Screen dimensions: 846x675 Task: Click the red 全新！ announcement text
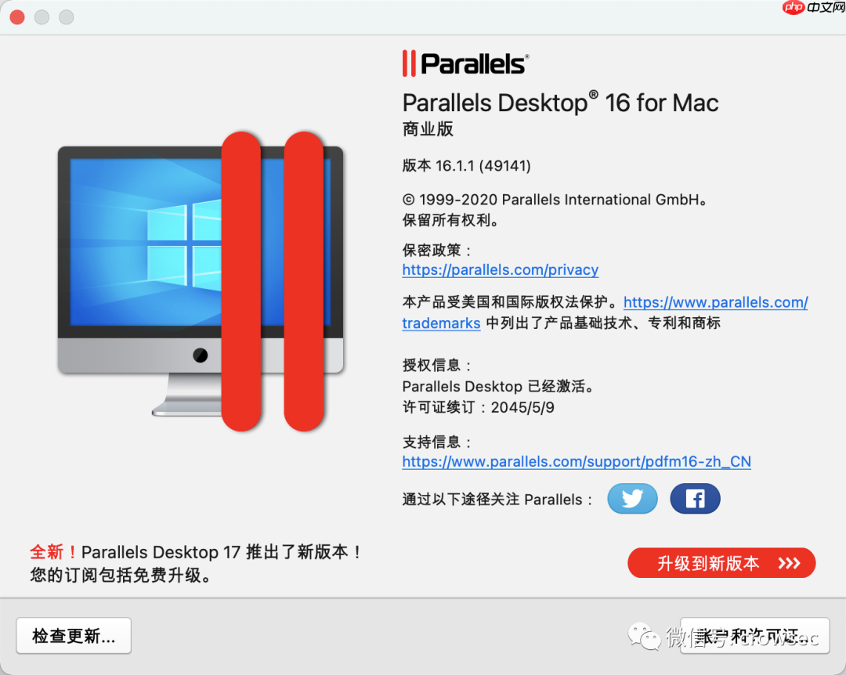coord(55,552)
